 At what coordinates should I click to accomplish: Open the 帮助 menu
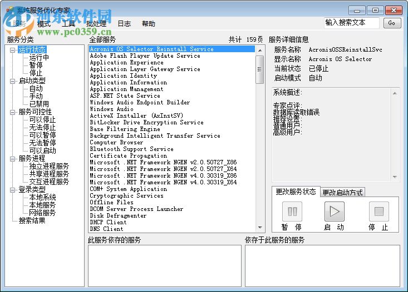tap(149, 24)
